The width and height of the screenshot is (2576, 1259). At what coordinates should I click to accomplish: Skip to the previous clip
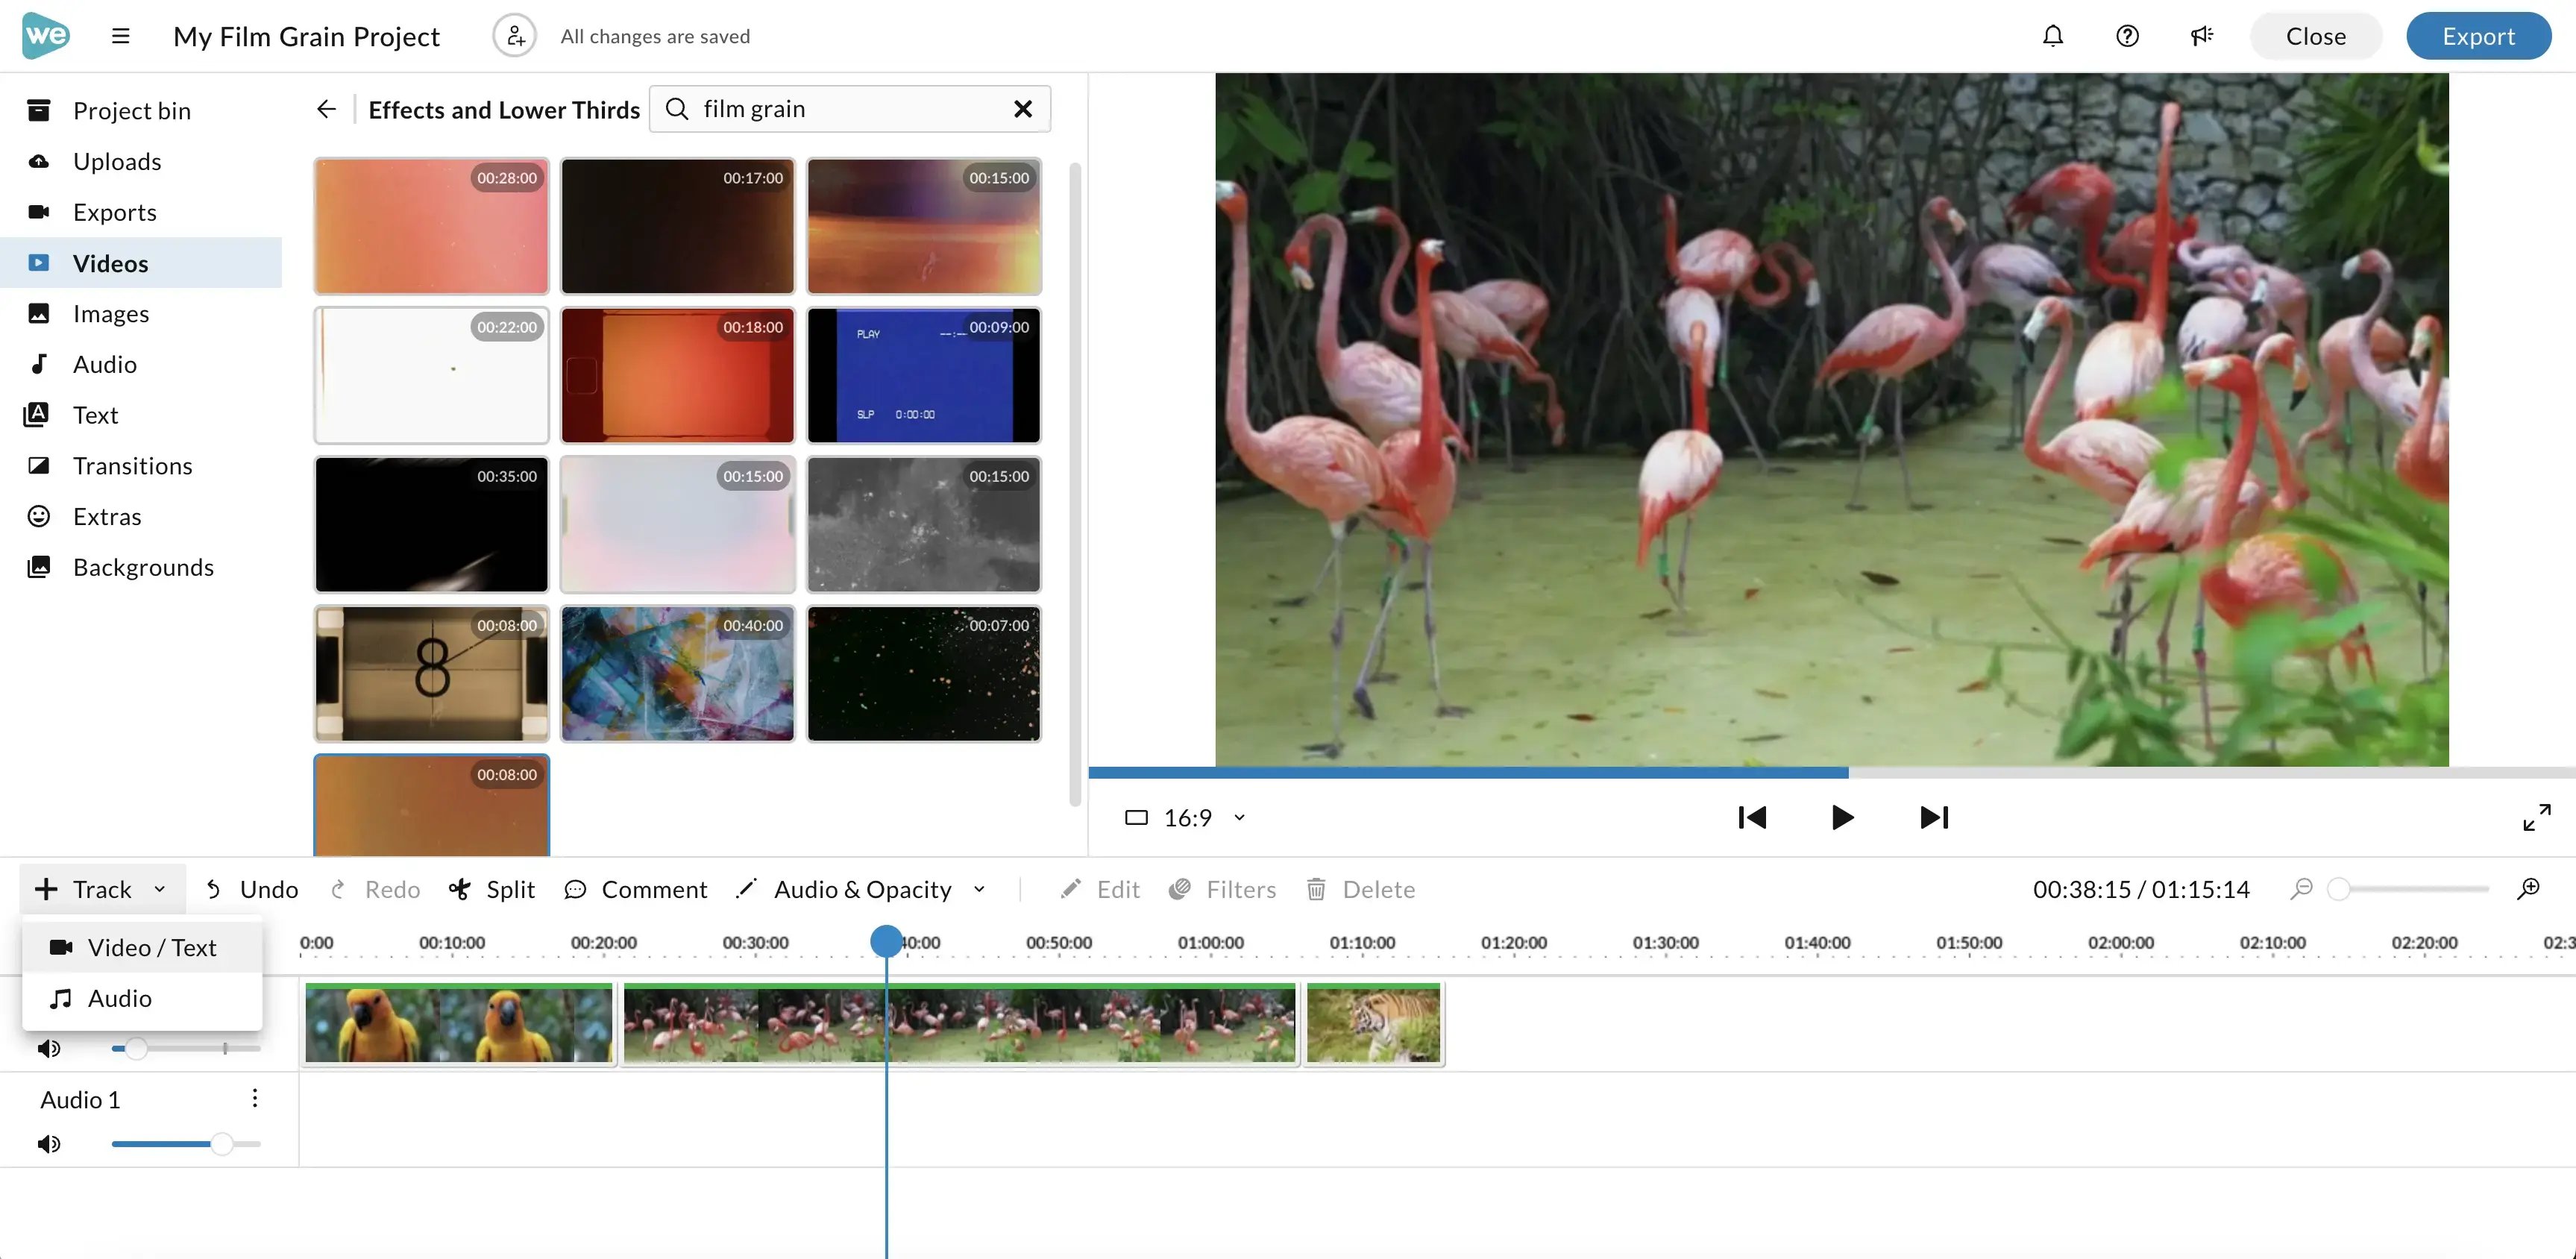coord(1752,817)
